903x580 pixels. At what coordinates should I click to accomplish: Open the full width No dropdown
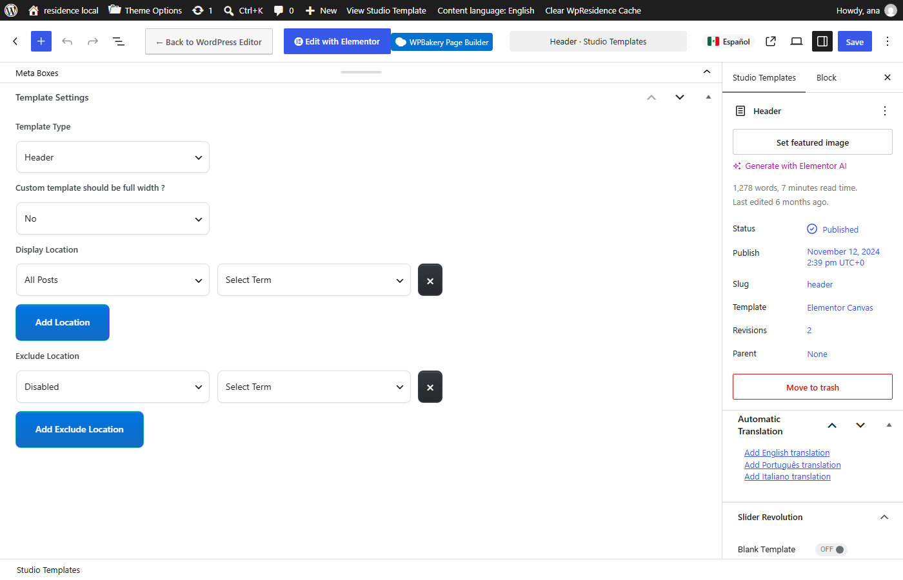tap(113, 218)
